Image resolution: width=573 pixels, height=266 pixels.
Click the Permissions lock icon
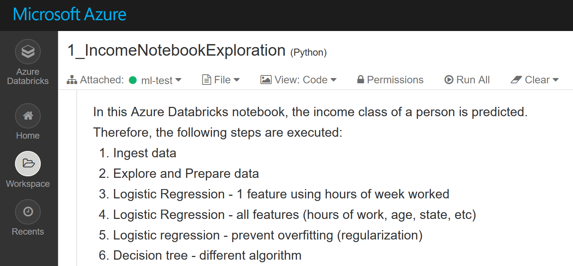click(361, 80)
